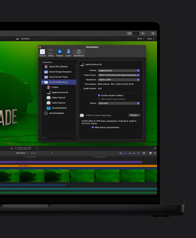Click the share button in main toolbar

click(x=153, y=33)
